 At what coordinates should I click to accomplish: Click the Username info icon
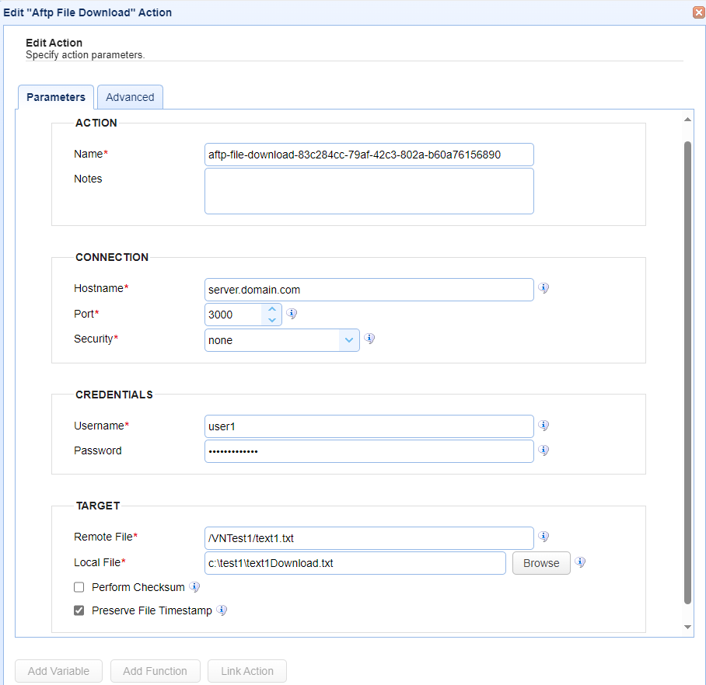coord(543,426)
